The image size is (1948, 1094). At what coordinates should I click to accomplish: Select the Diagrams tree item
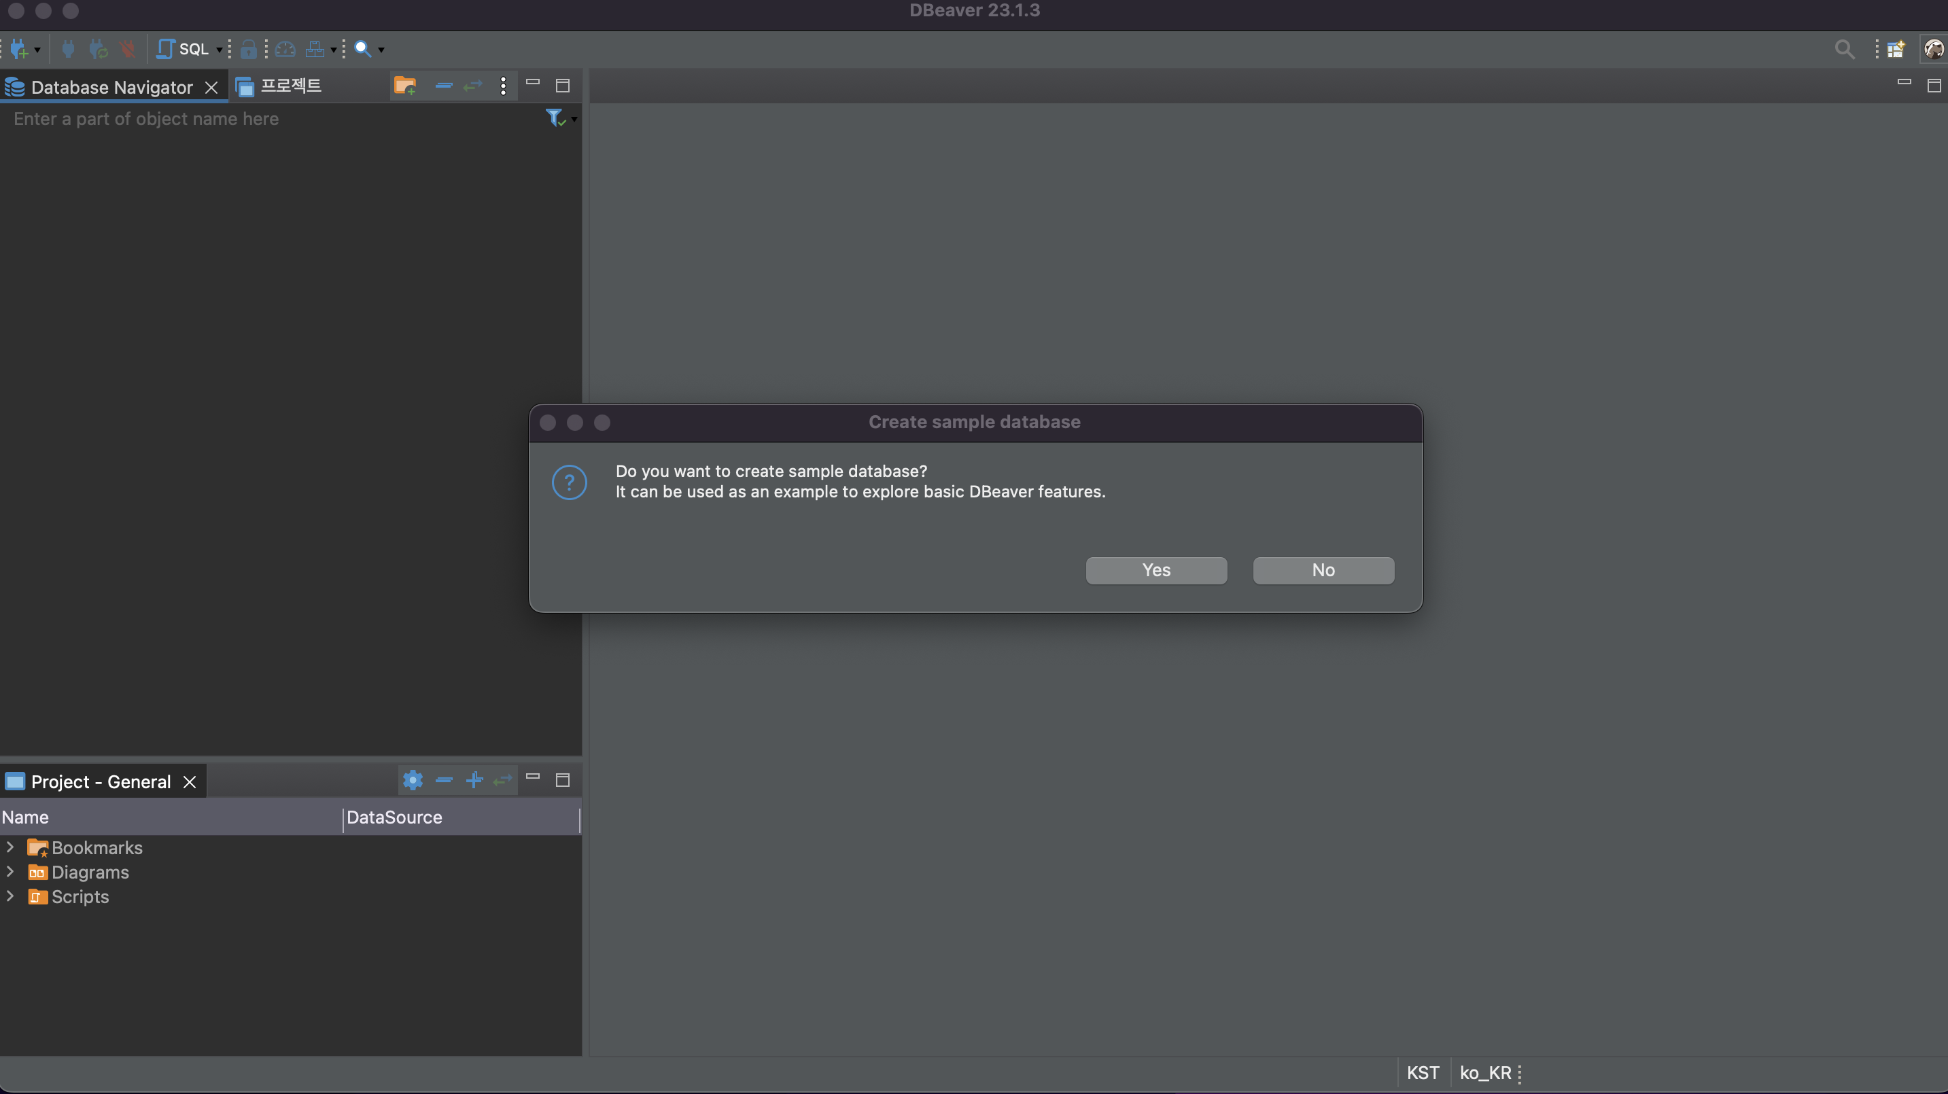click(x=78, y=872)
